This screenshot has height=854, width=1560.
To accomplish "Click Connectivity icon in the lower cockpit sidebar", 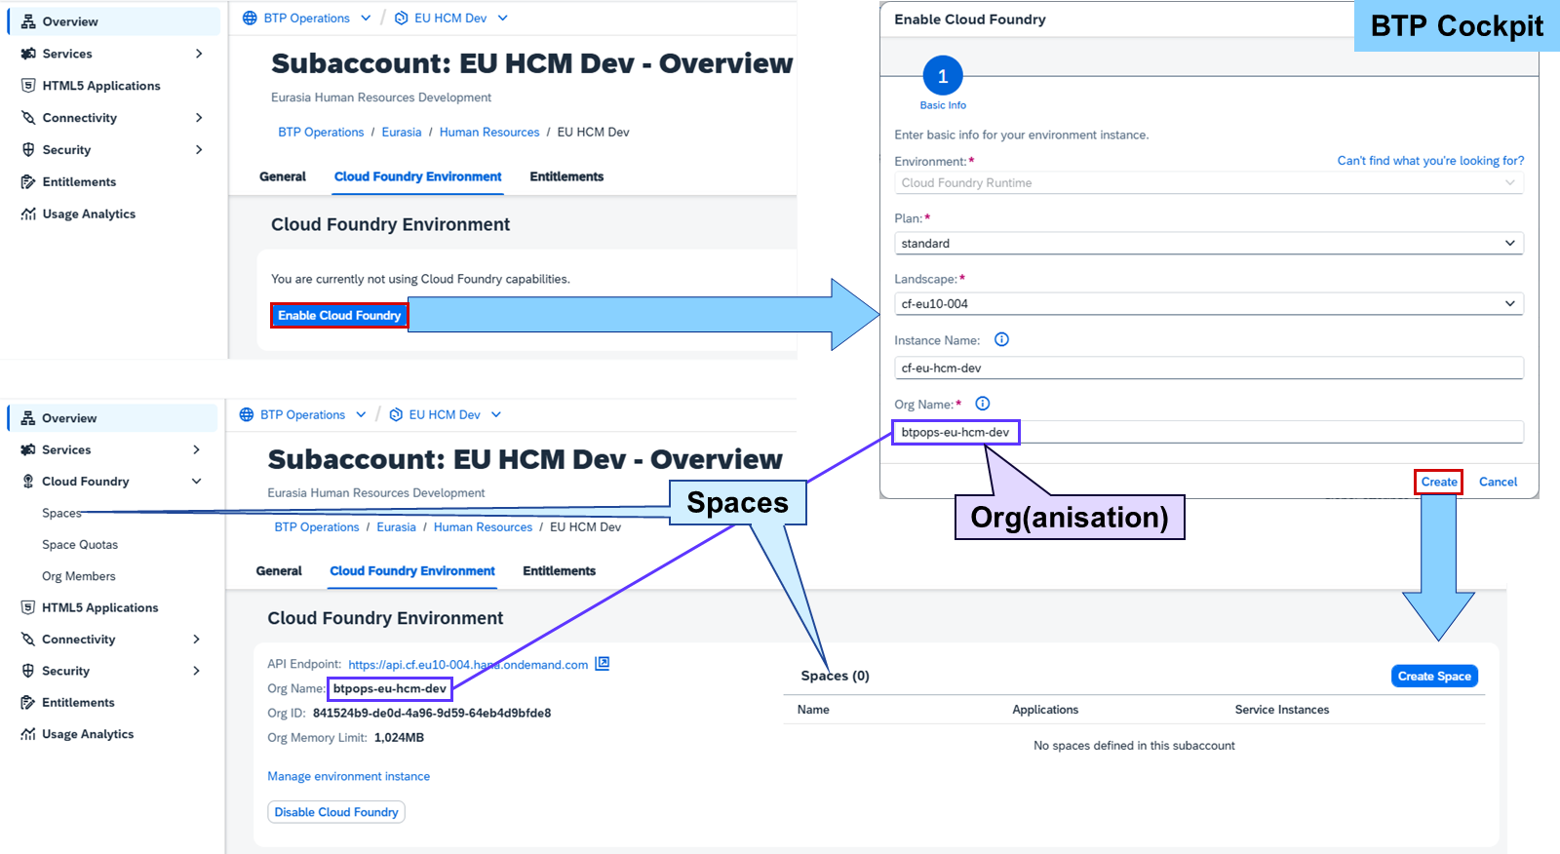I will [x=28, y=640].
